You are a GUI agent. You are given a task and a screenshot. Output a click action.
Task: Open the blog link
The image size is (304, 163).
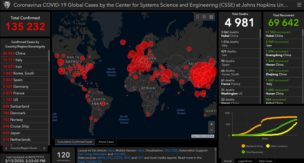pos(81,161)
